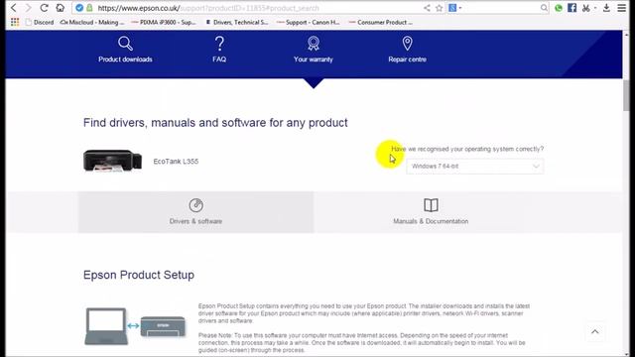Click the scissors screenshot extension icon

[x=586, y=8]
